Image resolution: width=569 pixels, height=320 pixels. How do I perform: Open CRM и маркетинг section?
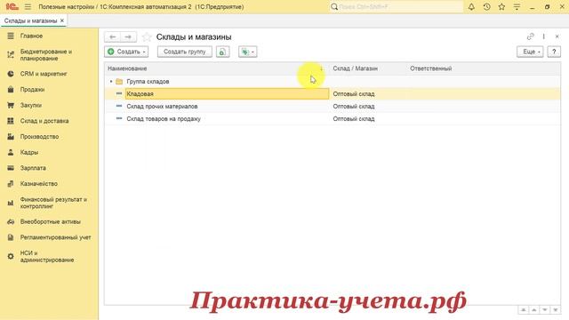coord(44,74)
